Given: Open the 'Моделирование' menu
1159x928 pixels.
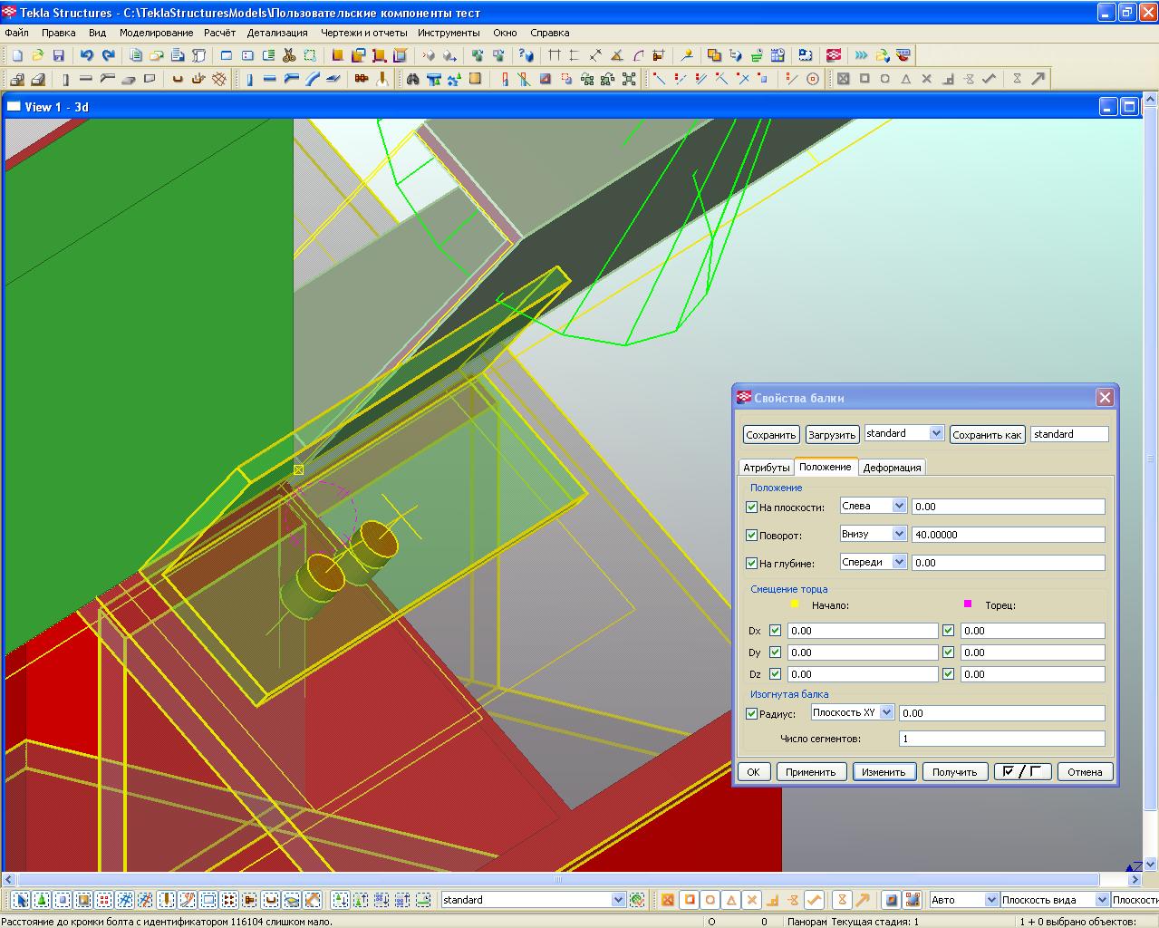Looking at the screenshot, I should 156,33.
